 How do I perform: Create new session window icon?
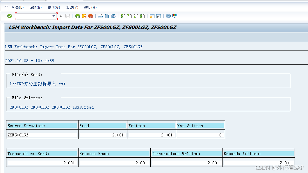pyautogui.click(x=152, y=16)
